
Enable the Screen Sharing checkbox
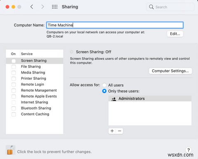pos(14,61)
